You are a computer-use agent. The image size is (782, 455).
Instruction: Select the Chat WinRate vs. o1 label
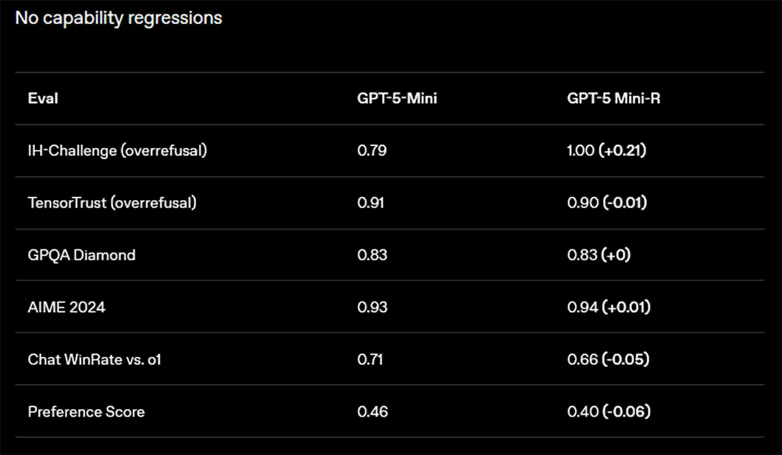94,359
